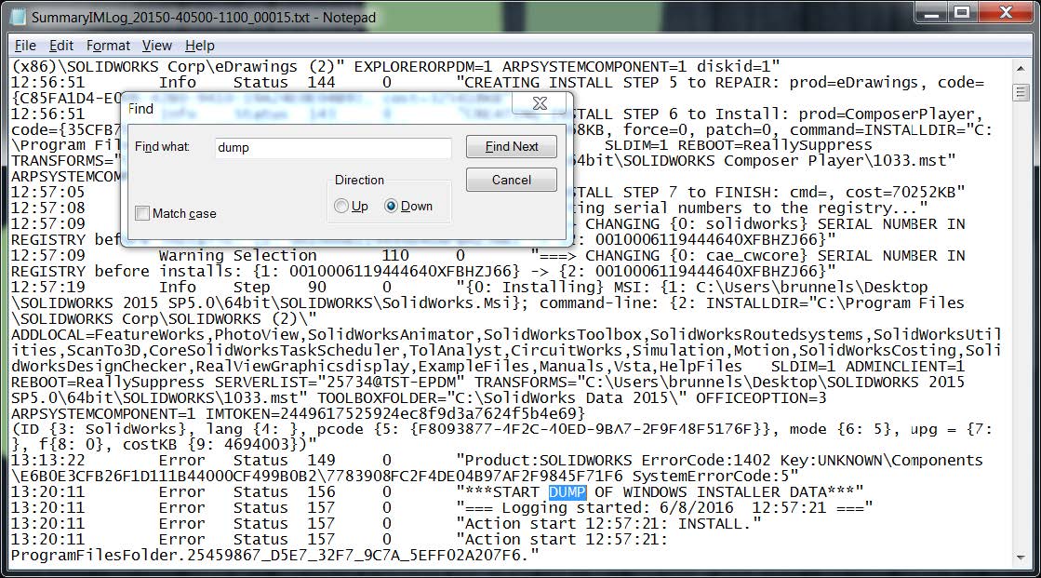This screenshot has width=1041, height=578.
Task: Open the Format menu
Action: (x=108, y=46)
